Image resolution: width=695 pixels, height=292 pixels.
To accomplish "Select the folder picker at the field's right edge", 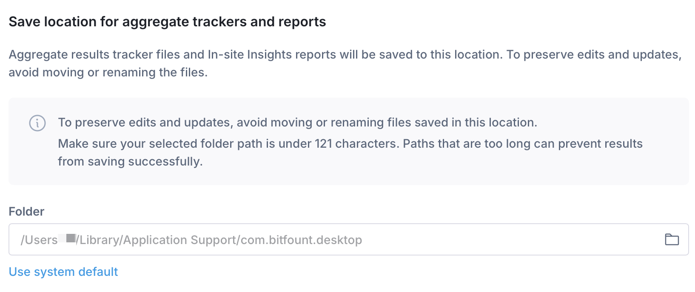I will [672, 239].
